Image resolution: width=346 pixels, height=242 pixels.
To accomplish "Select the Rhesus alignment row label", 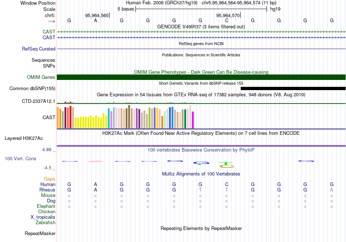I will pos(47,190).
